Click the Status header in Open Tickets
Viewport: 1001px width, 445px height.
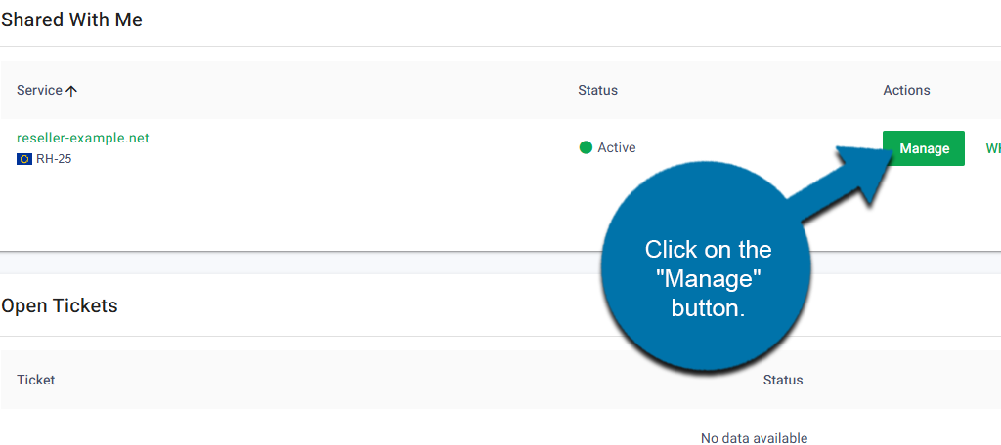click(782, 380)
